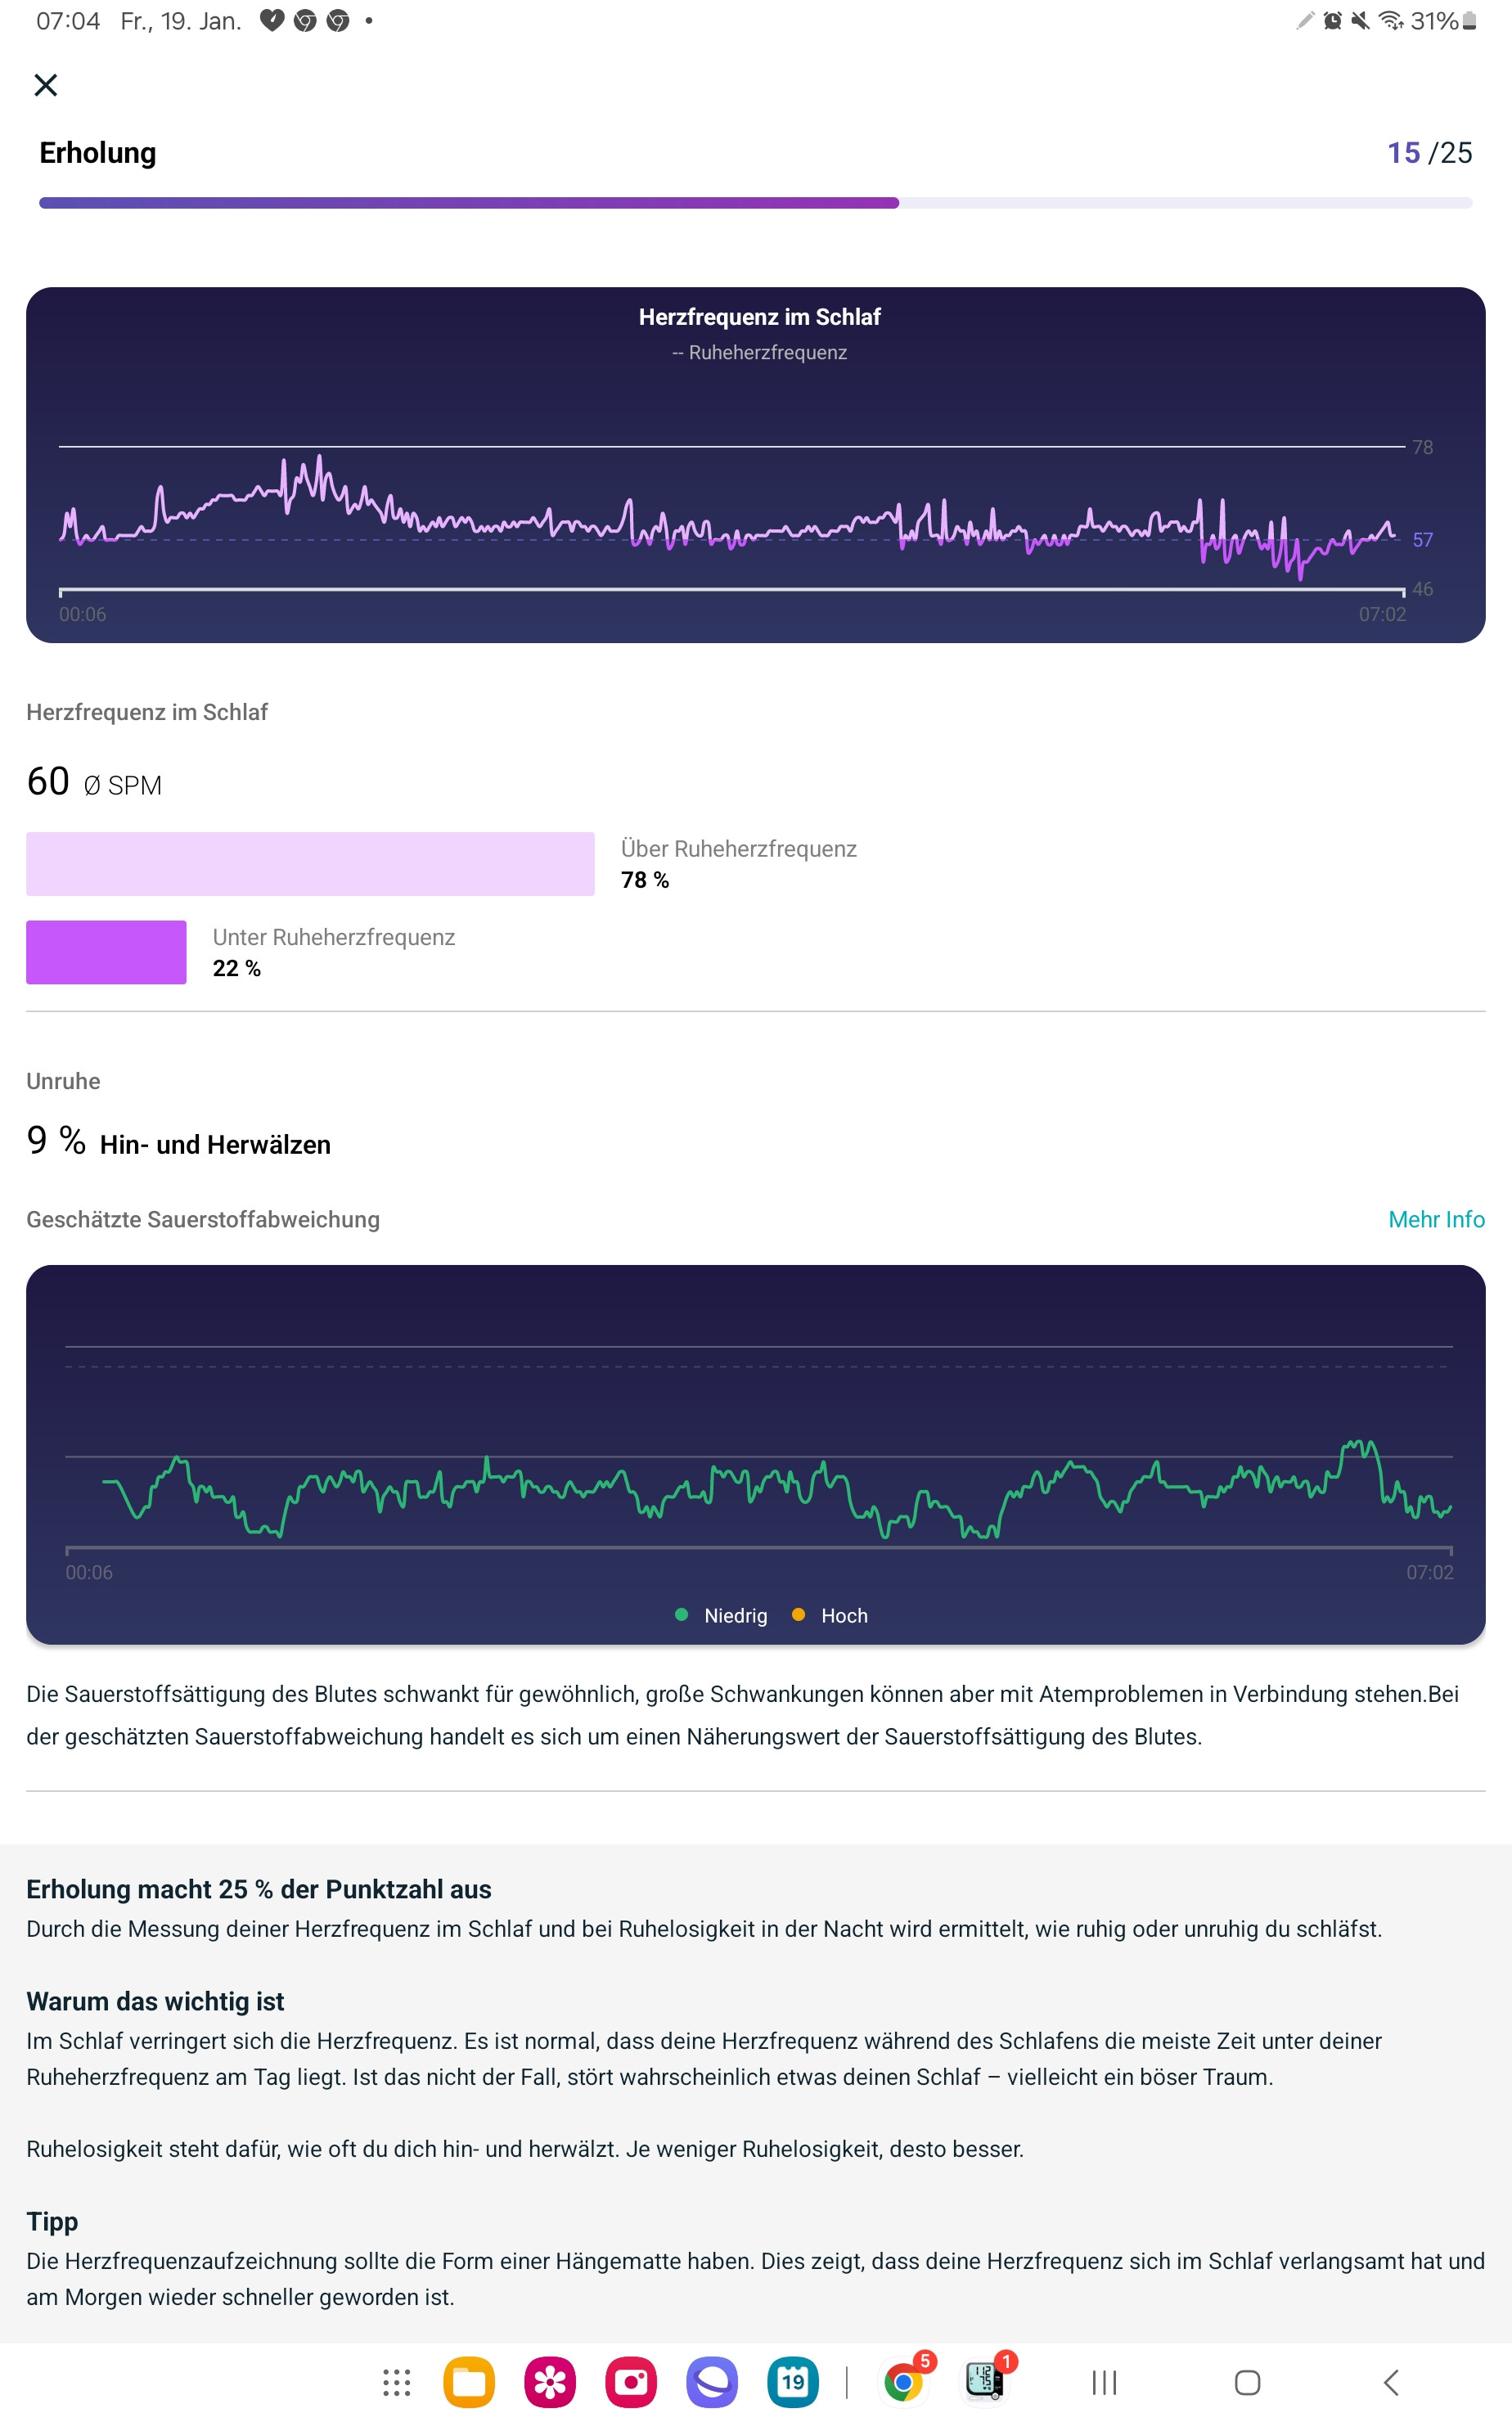1512x2422 pixels.
Task: Open the Mehr Info link
Action: point(1436,1219)
